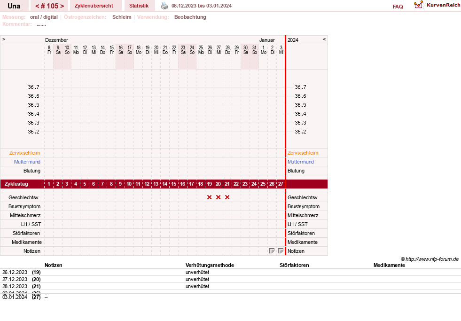Expand the chart with the top-left '>' arrow
The width and height of the screenshot is (461, 321).
tap(4, 39)
